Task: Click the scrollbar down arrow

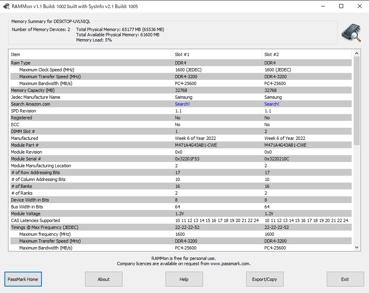Action: click(x=357, y=247)
